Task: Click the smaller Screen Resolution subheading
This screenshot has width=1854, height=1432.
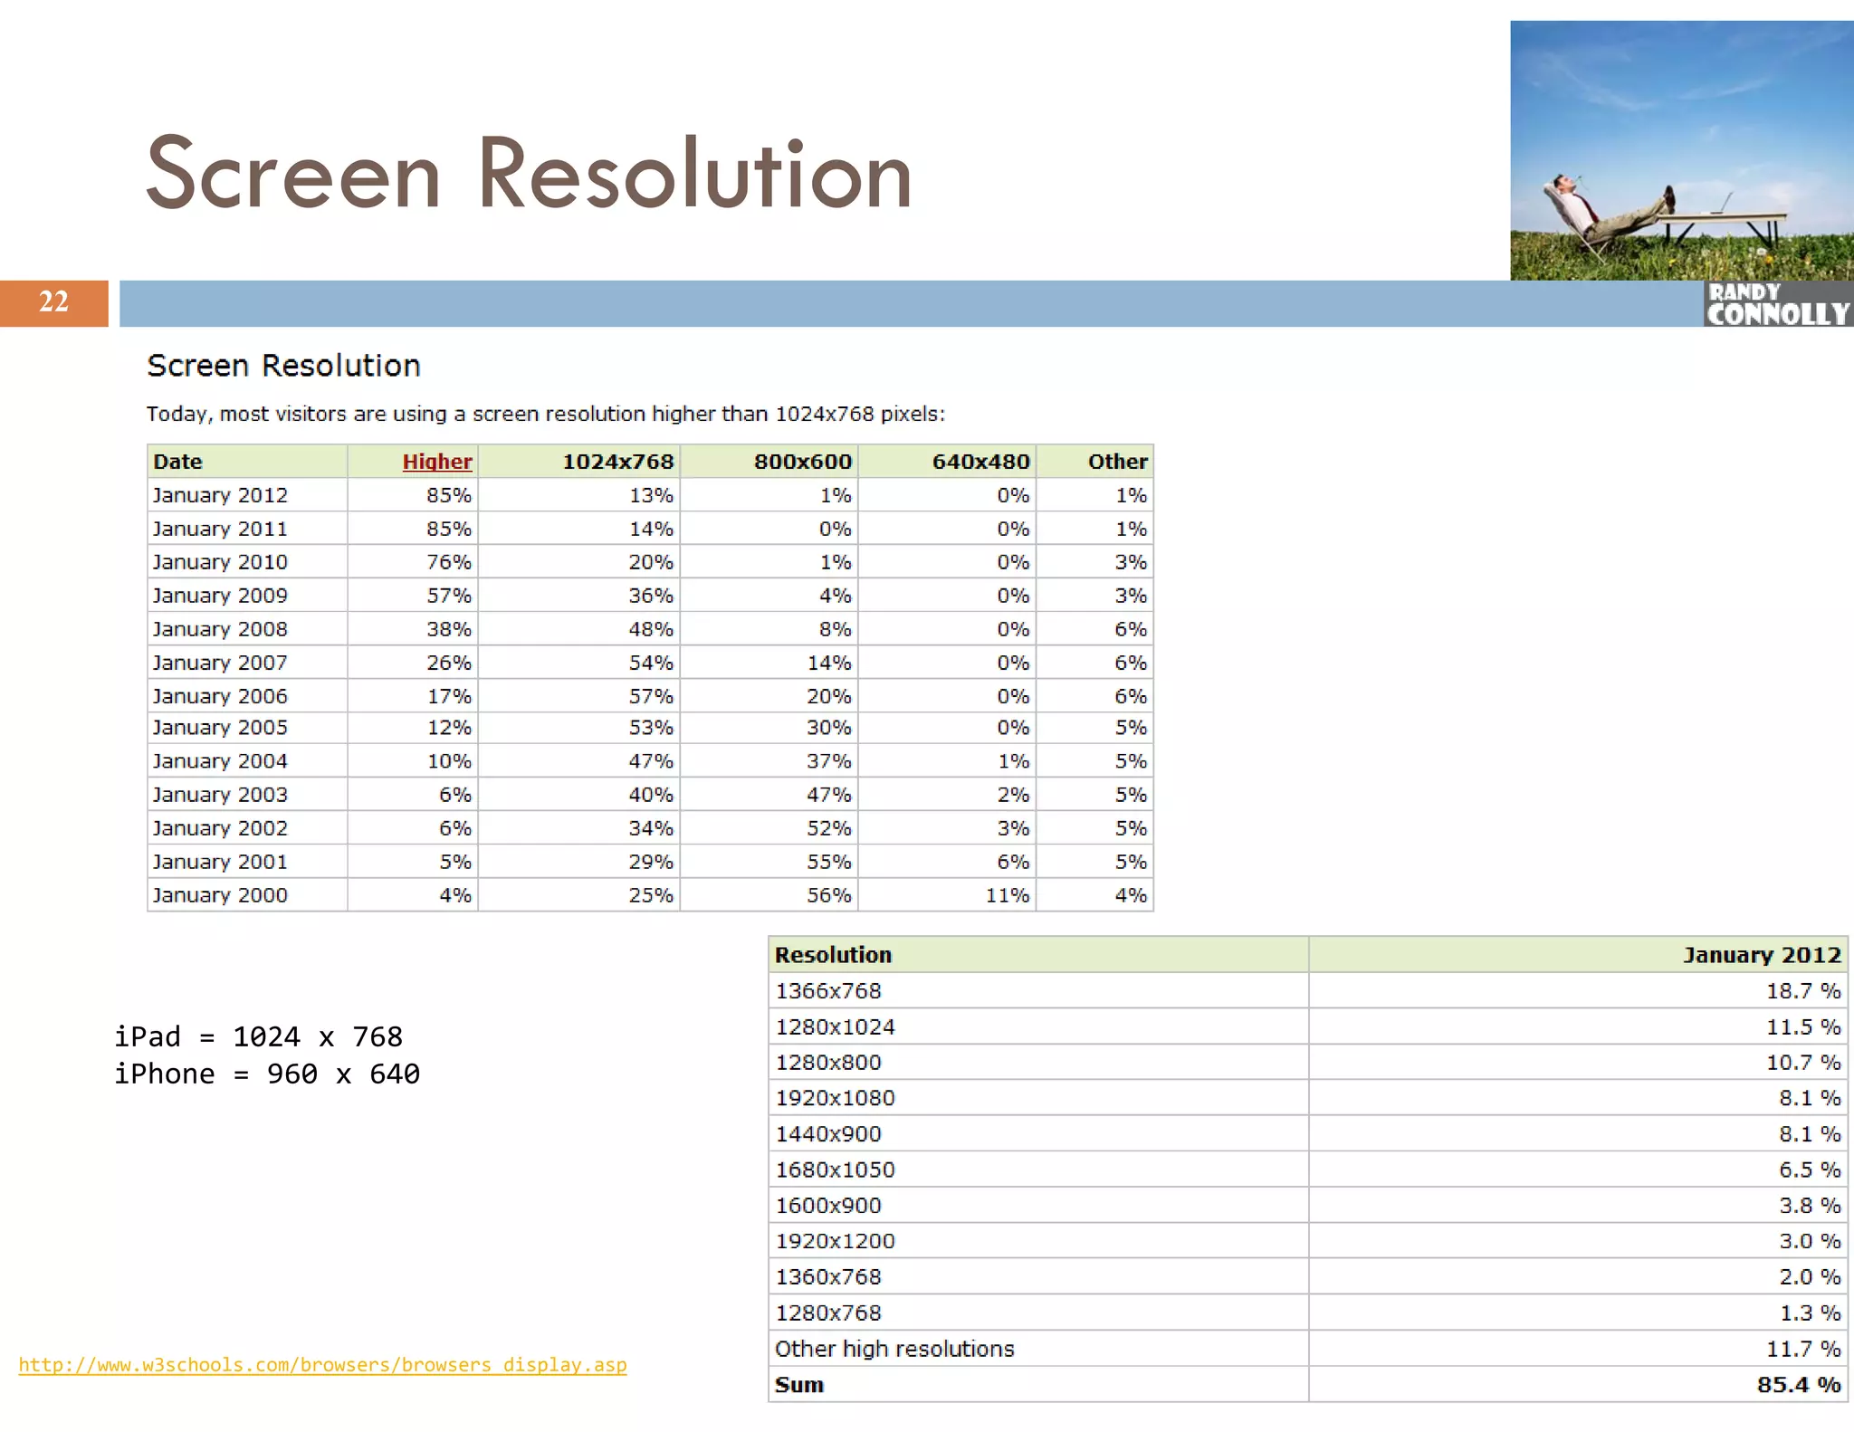Action: click(283, 366)
